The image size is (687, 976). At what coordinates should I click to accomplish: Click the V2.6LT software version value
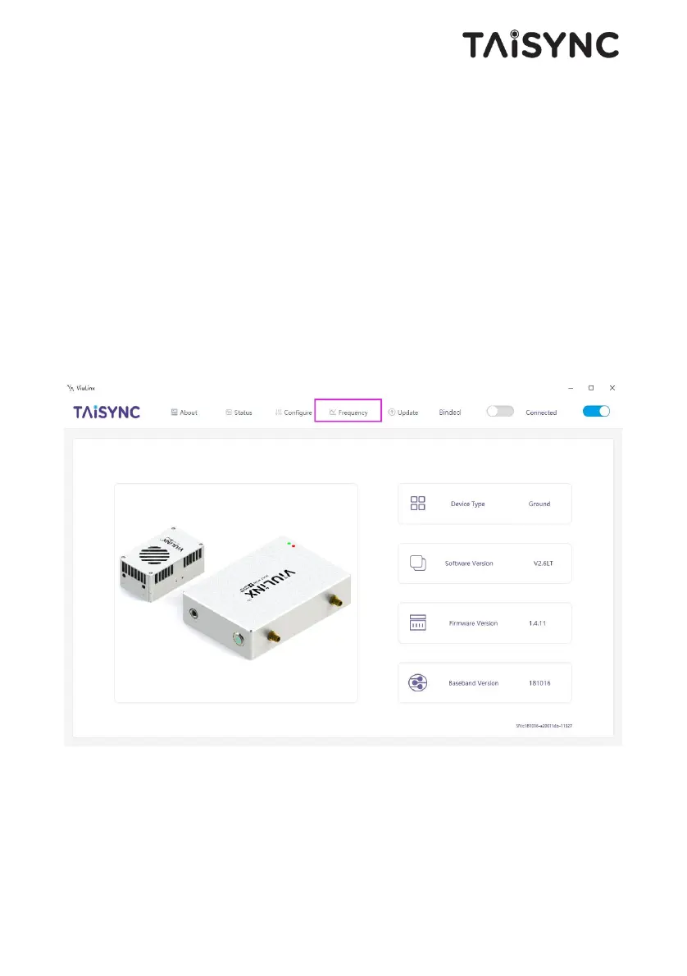(544, 563)
